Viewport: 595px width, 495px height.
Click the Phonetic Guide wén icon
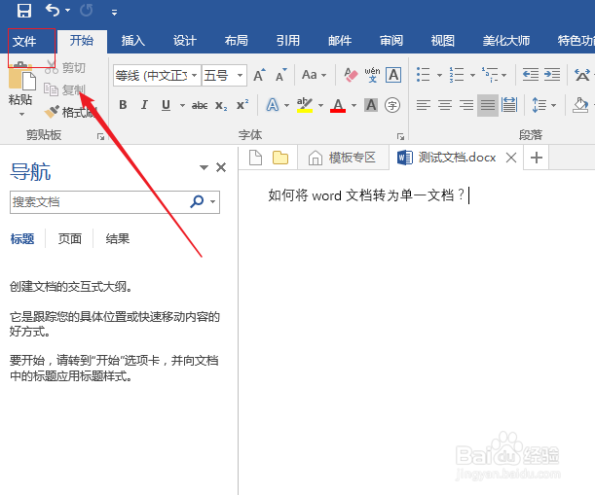tap(372, 75)
